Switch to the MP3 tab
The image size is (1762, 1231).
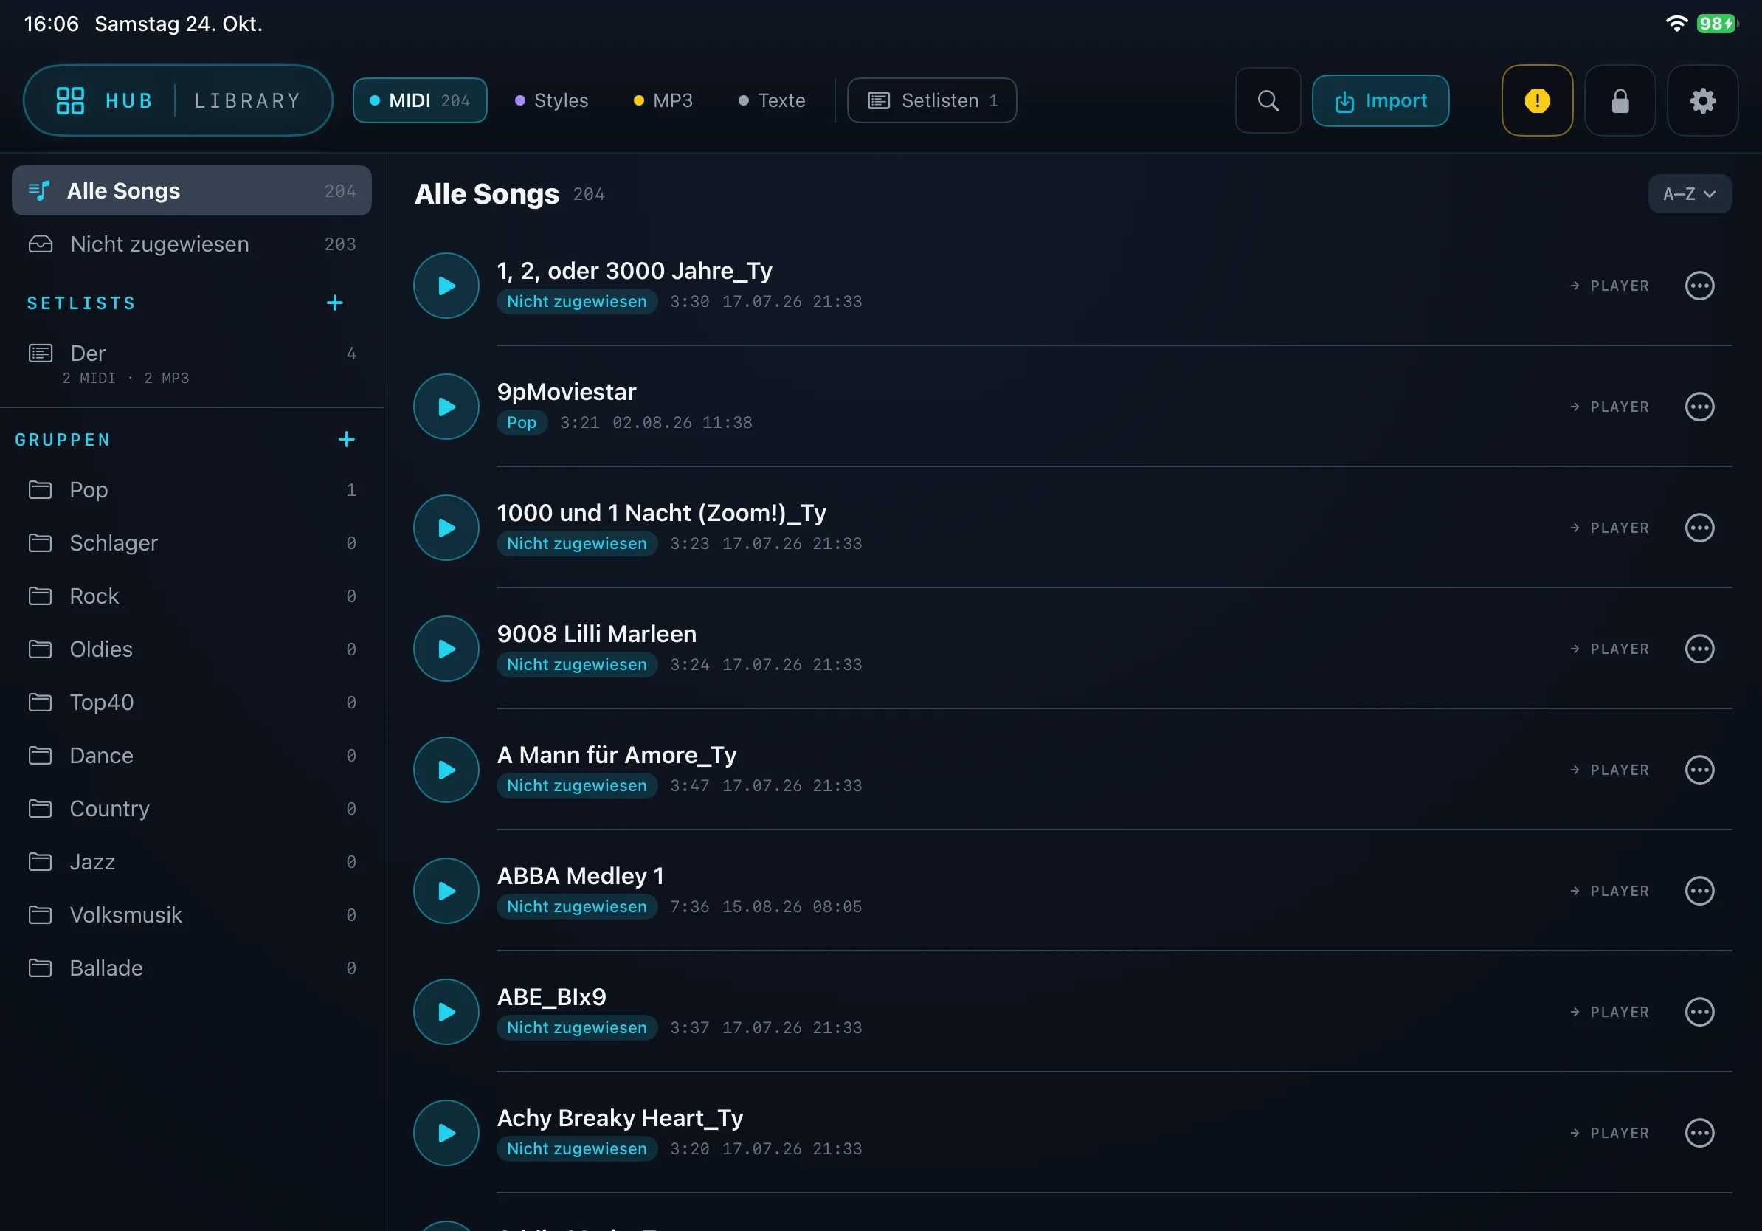pos(663,100)
